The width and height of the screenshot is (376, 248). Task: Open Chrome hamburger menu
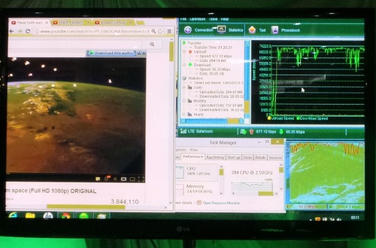pos(169,31)
